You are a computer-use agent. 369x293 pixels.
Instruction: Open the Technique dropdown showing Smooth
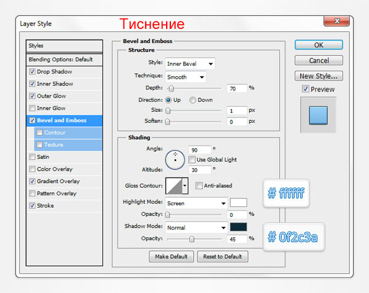(x=186, y=77)
